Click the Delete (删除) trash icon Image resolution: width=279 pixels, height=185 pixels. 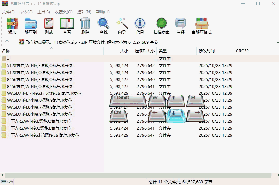(85, 26)
